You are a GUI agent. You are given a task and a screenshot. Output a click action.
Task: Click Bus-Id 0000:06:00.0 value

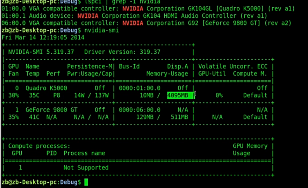(139, 110)
